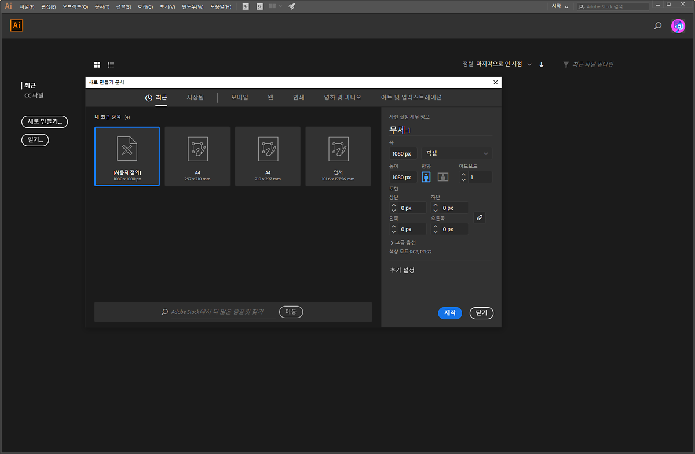Open the 시작 workspace switcher dropdown
Image resolution: width=695 pixels, height=454 pixels.
coord(559,6)
